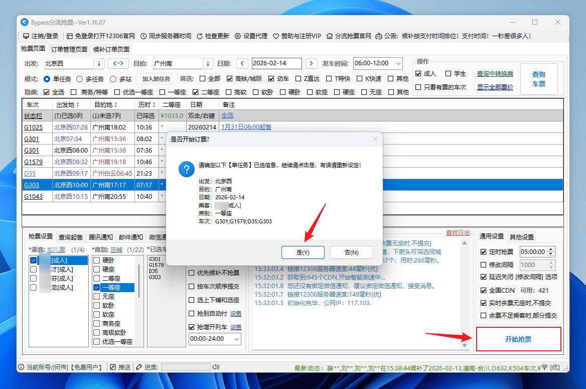
Task: Click the 注销/登录 monitor icon
Action: point(27,36)
